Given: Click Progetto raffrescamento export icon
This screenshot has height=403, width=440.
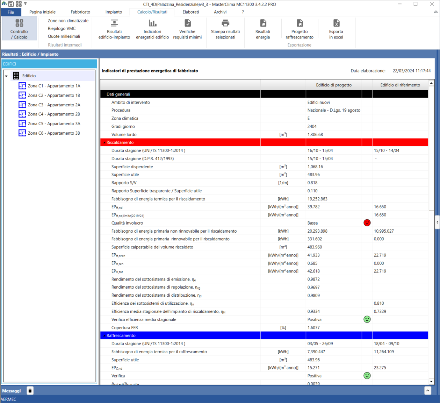Looking at the screenshot, I should coord(300,23).
